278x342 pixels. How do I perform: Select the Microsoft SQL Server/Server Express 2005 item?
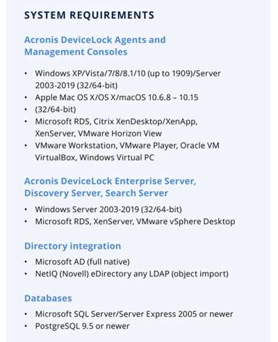tap(134, 314)
